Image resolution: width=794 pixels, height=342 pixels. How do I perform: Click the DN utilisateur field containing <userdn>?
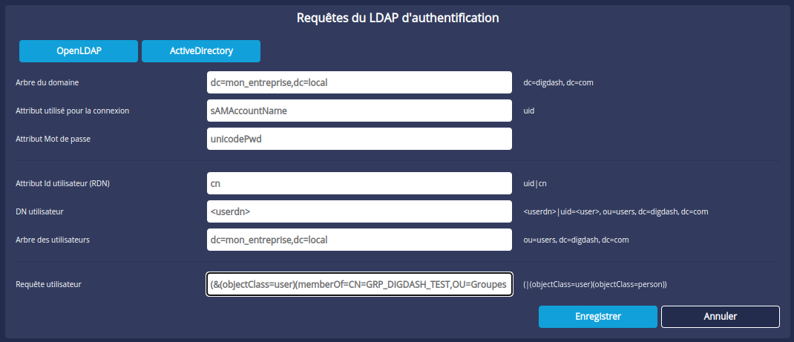point(360,211)
